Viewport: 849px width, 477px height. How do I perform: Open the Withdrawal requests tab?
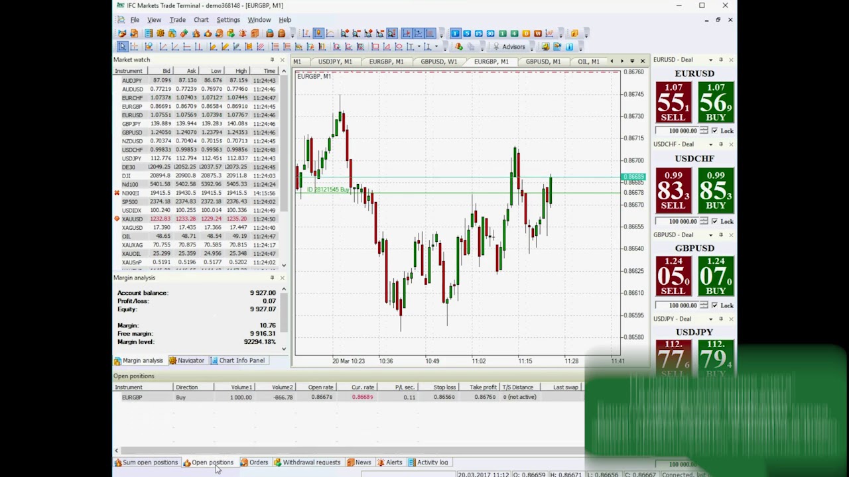[307, 462]
